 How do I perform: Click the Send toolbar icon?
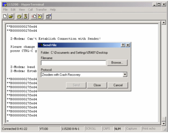click(34, 16)
